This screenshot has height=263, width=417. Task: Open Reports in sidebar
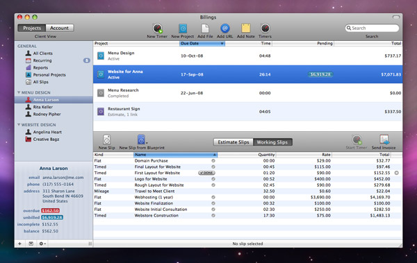pyautogui.click(x=40, y=68)
